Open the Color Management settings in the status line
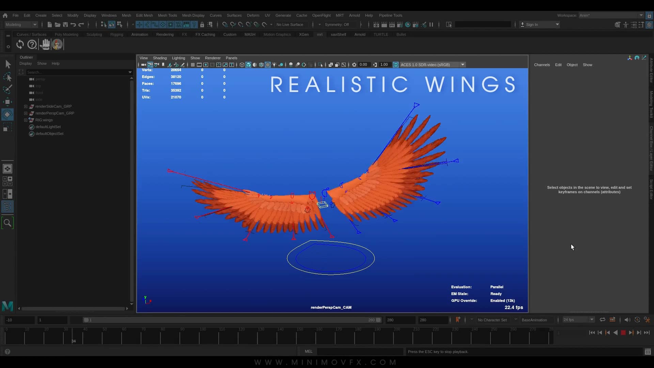 coord(395,64)
